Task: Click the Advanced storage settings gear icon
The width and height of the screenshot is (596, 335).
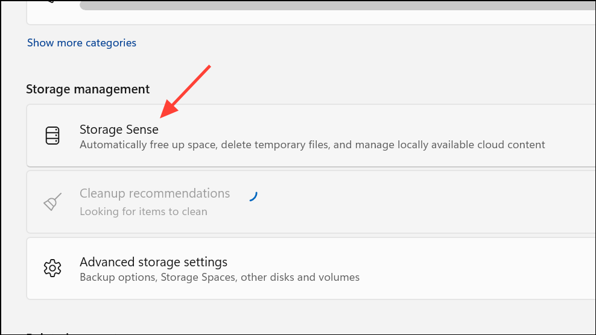Action: (53, 268)
